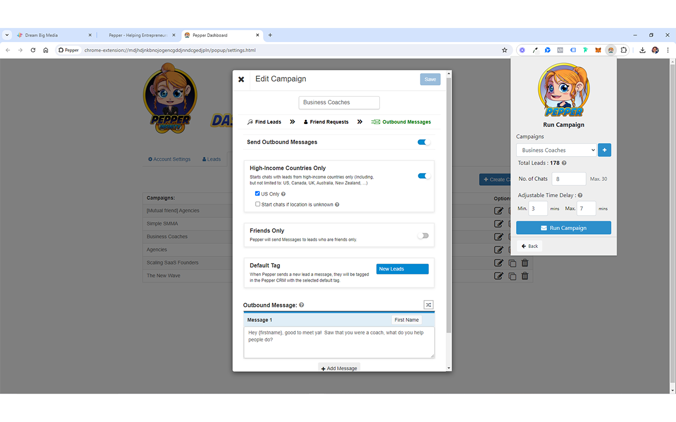Uncheck the US Only checkbox
The height and width of the screenshot is (422, 676).
coord(258,194)
